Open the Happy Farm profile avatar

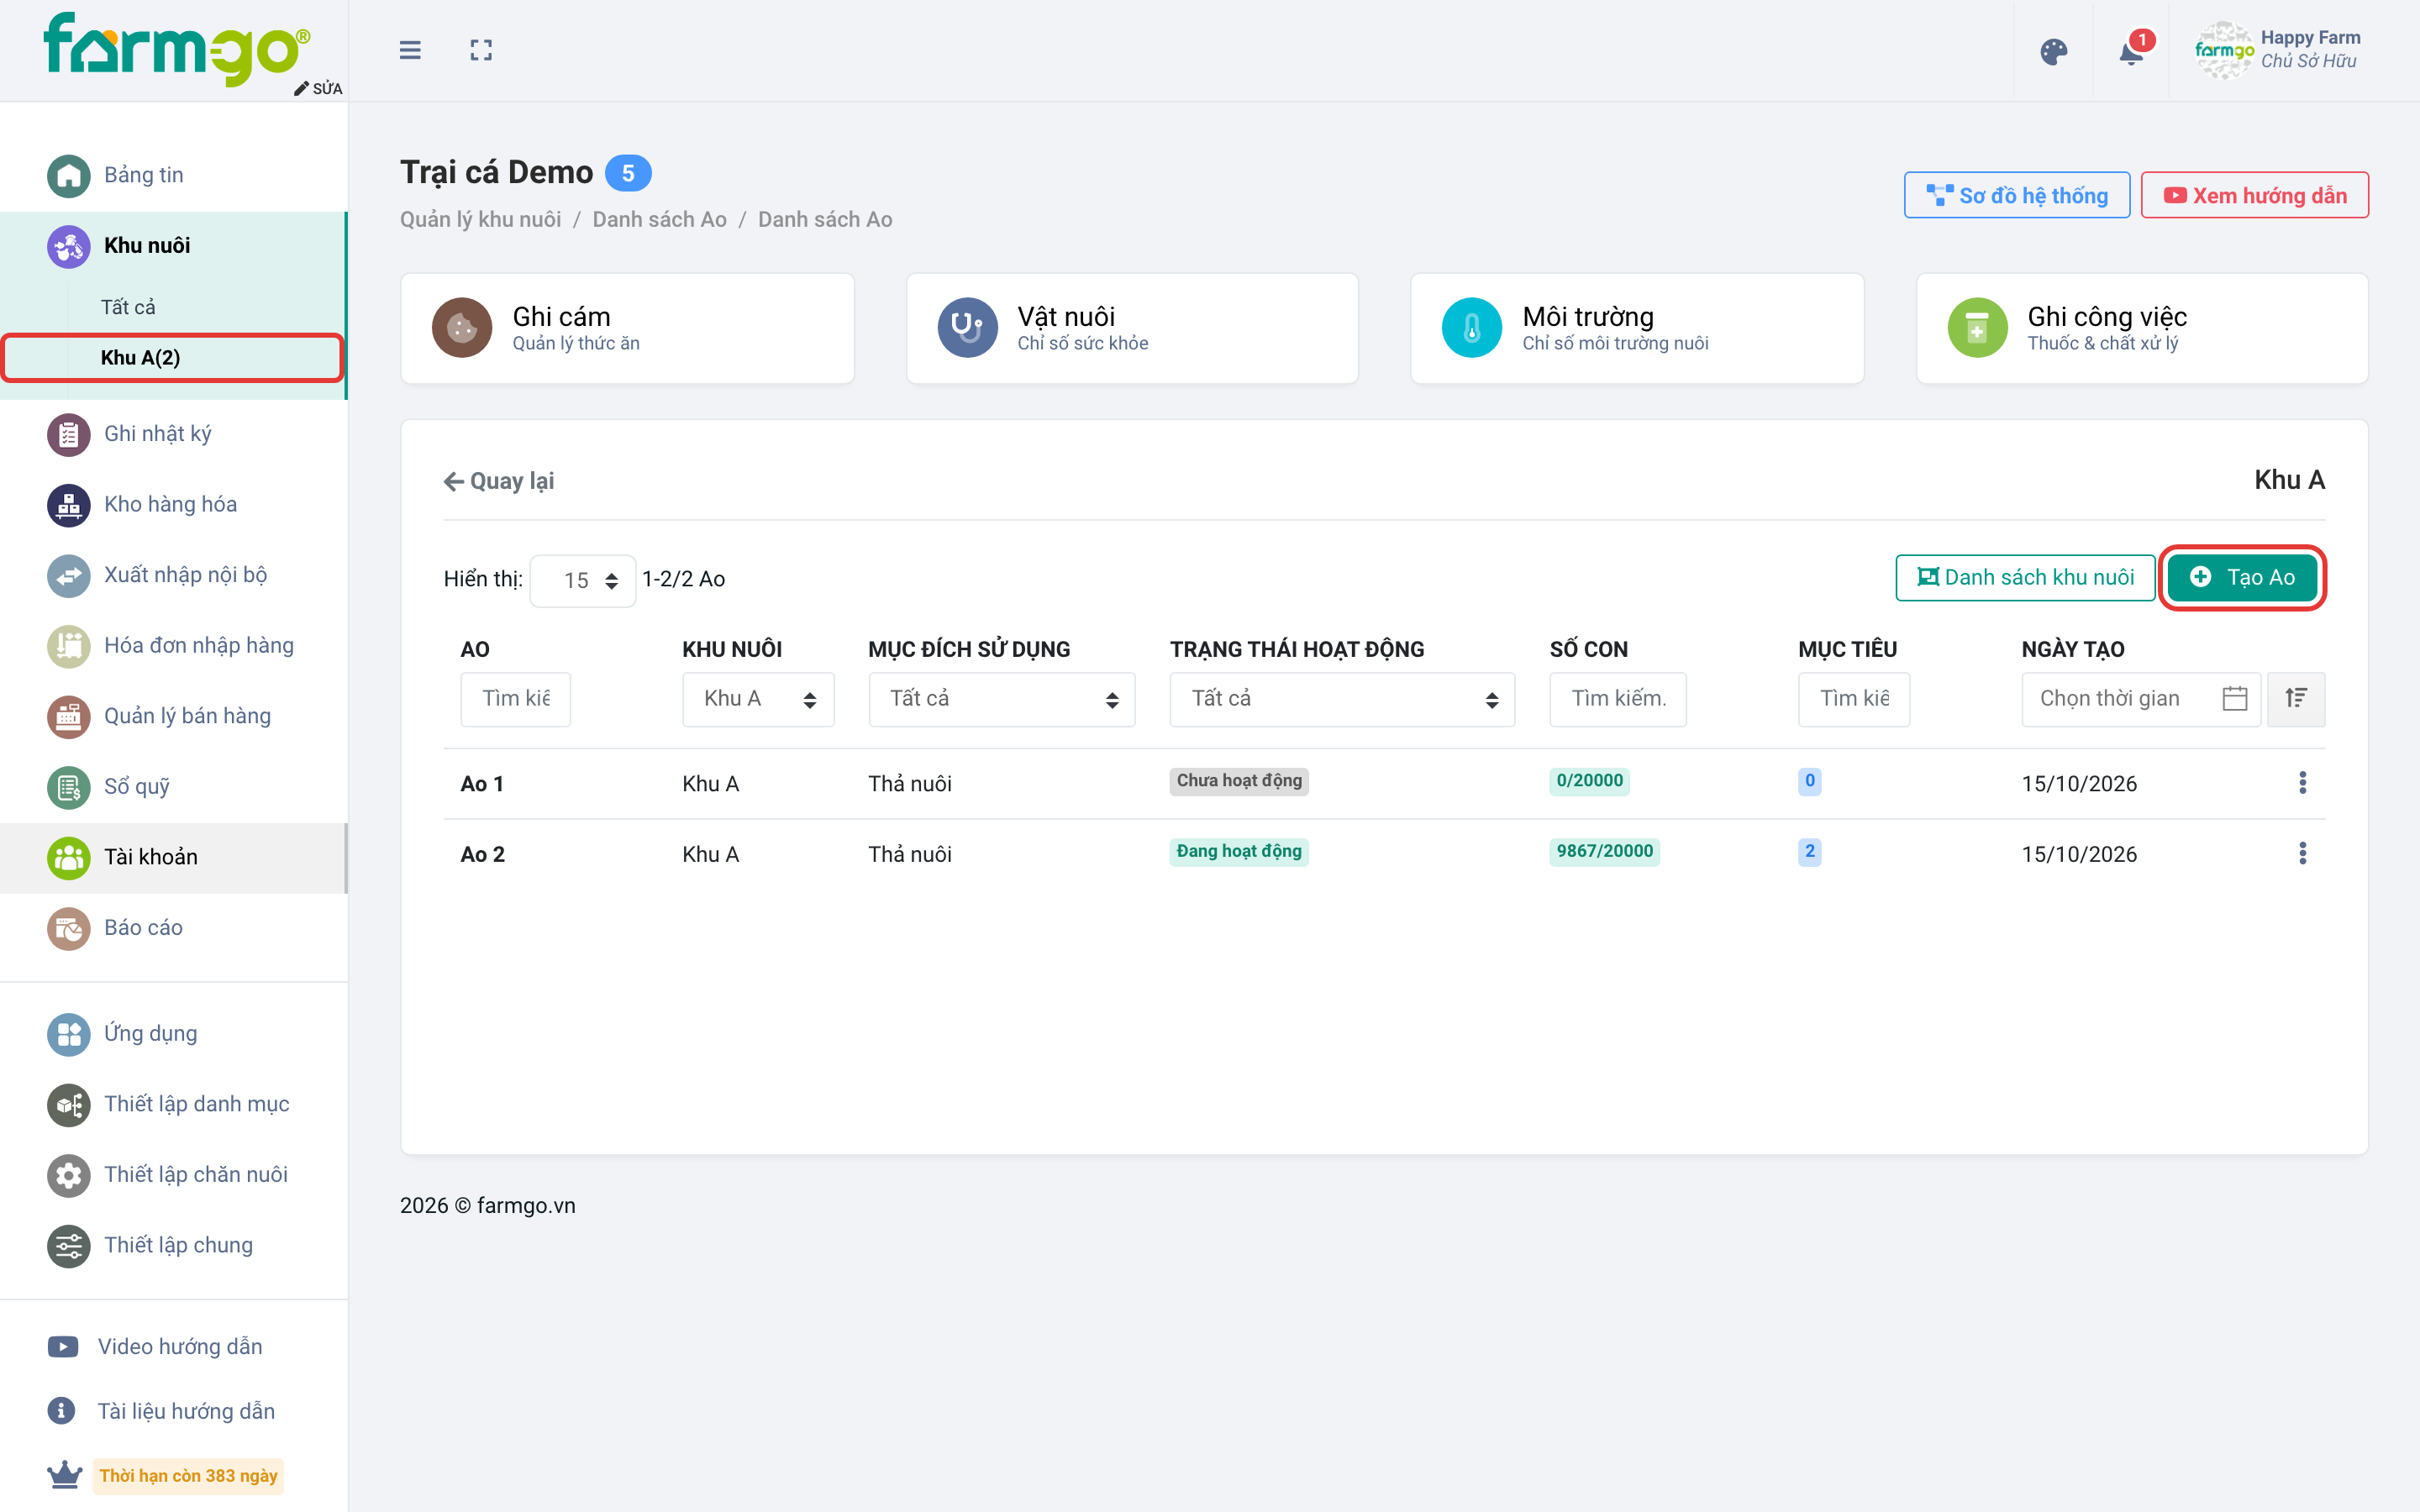(2223, 50)
